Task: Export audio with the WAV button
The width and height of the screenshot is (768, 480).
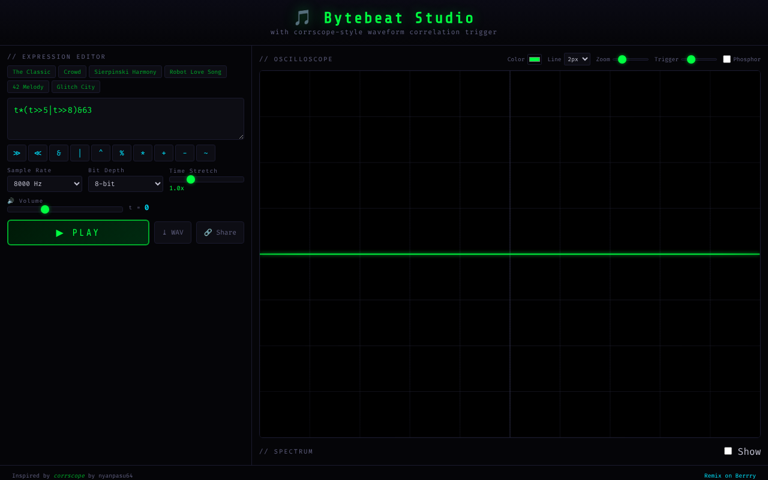Action: point(173,232)
